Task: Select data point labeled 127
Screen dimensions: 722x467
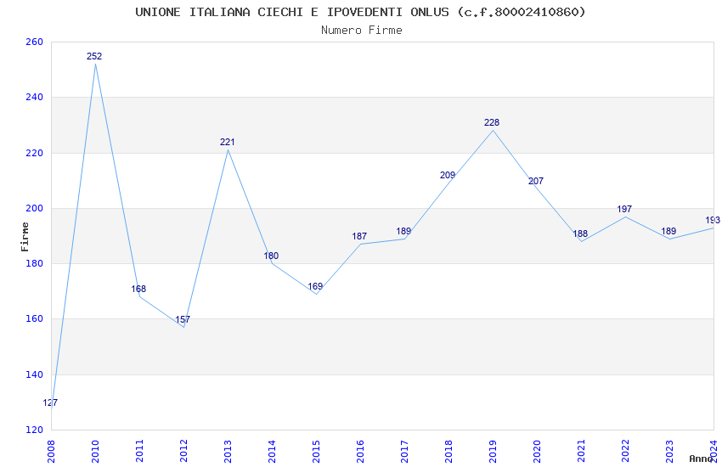Action: (50, 403)
